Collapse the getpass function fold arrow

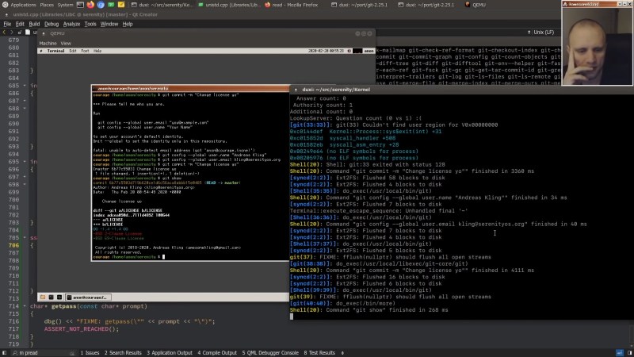click(26, 306)
